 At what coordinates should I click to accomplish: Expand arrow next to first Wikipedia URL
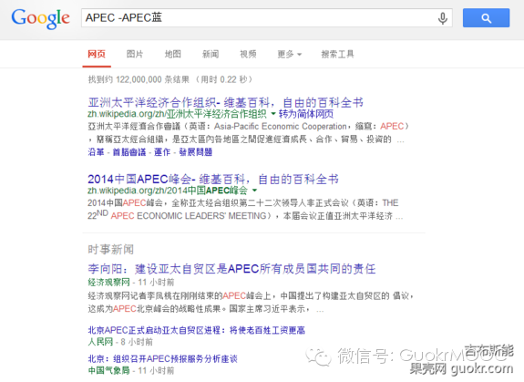(x=273, y=114)
